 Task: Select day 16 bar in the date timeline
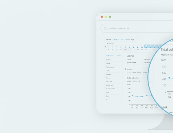(146, 47)
